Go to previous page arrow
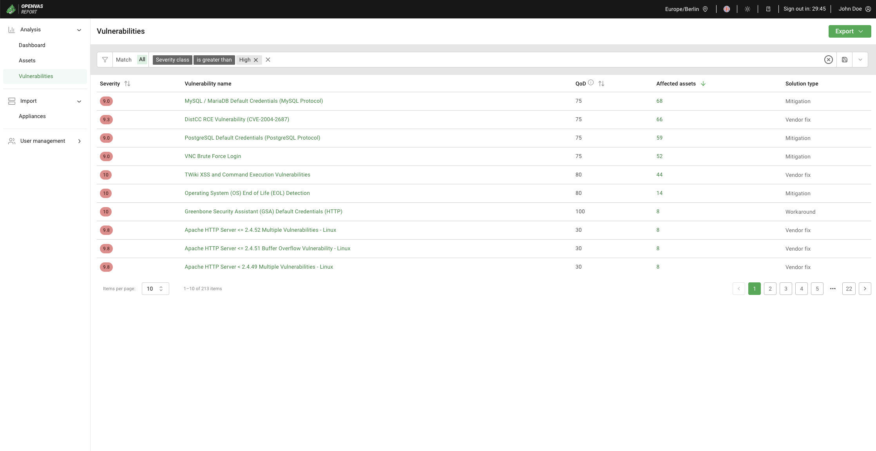The height and width of the screenshot is (451, 876). pos(739,289)
